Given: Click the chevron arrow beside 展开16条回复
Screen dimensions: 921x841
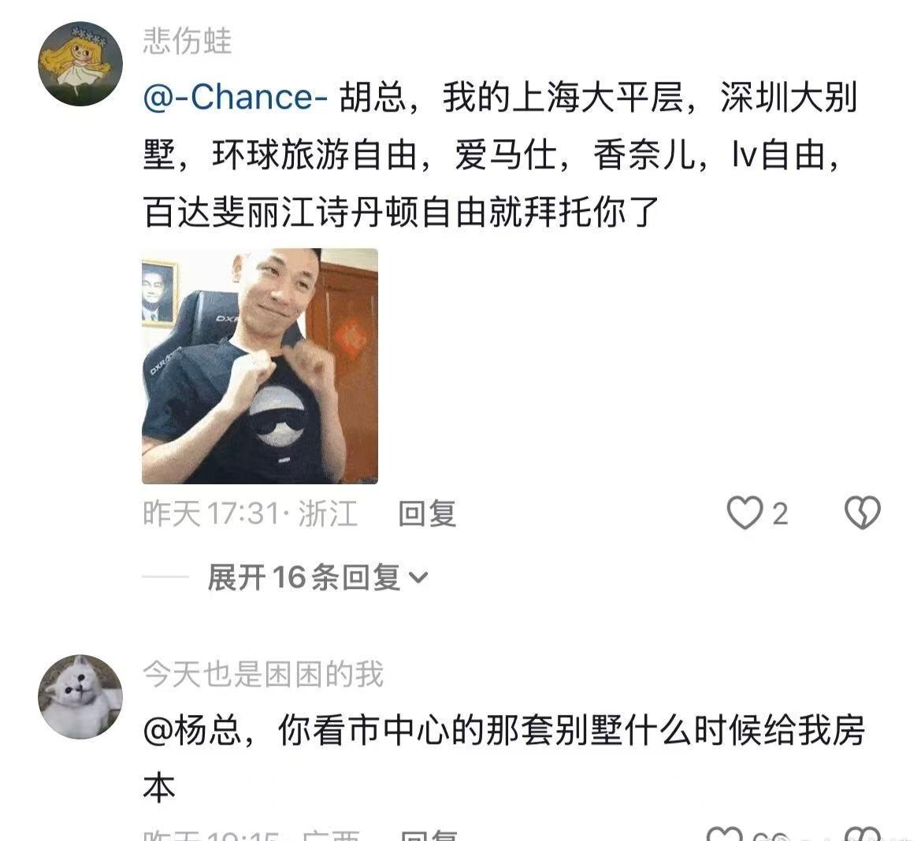Looking at the screenshot, I should 418,578.
